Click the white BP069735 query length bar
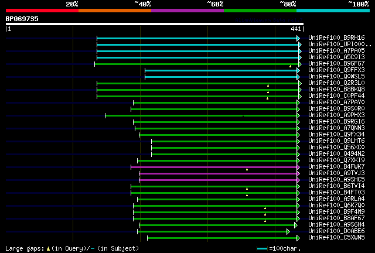 point(155,24)
